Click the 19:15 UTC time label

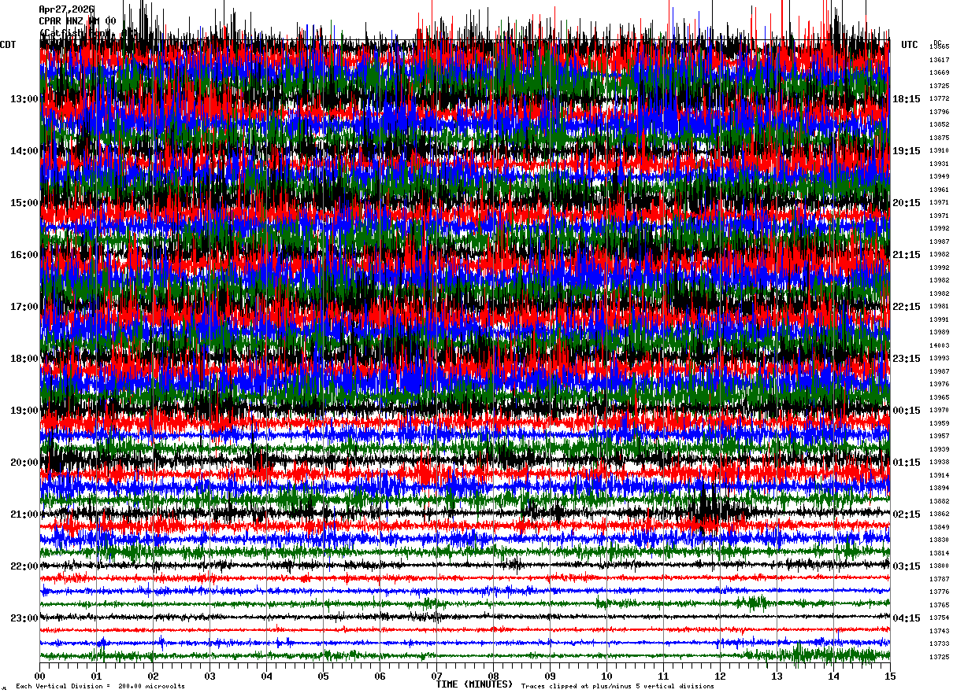pyautogui.click(x=907, y=151)
